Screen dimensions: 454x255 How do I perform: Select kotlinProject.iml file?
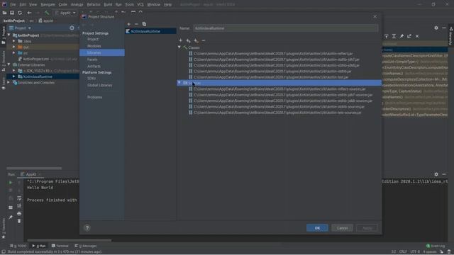36,59
